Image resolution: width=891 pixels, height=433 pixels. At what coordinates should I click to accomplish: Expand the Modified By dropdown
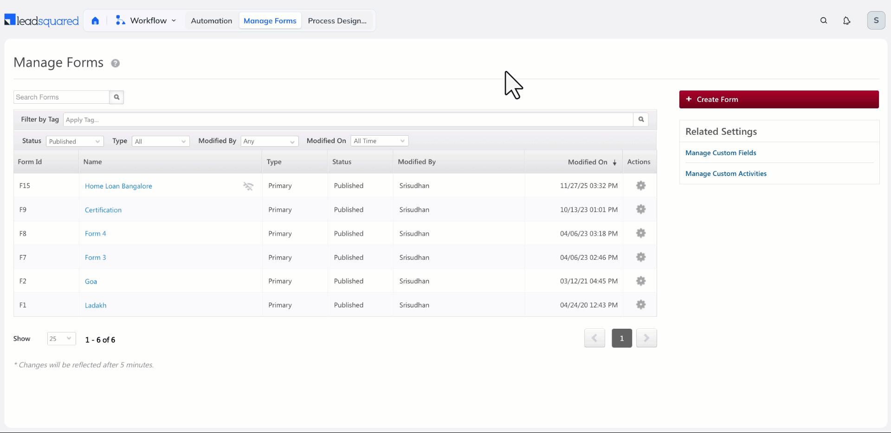pos(270,141)
